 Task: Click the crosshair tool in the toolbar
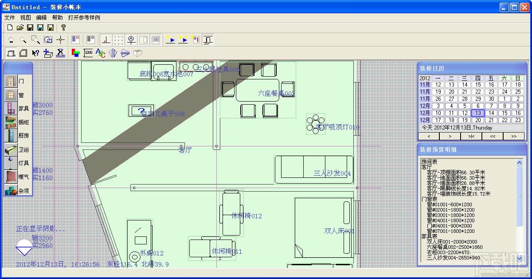click(60, 40)
